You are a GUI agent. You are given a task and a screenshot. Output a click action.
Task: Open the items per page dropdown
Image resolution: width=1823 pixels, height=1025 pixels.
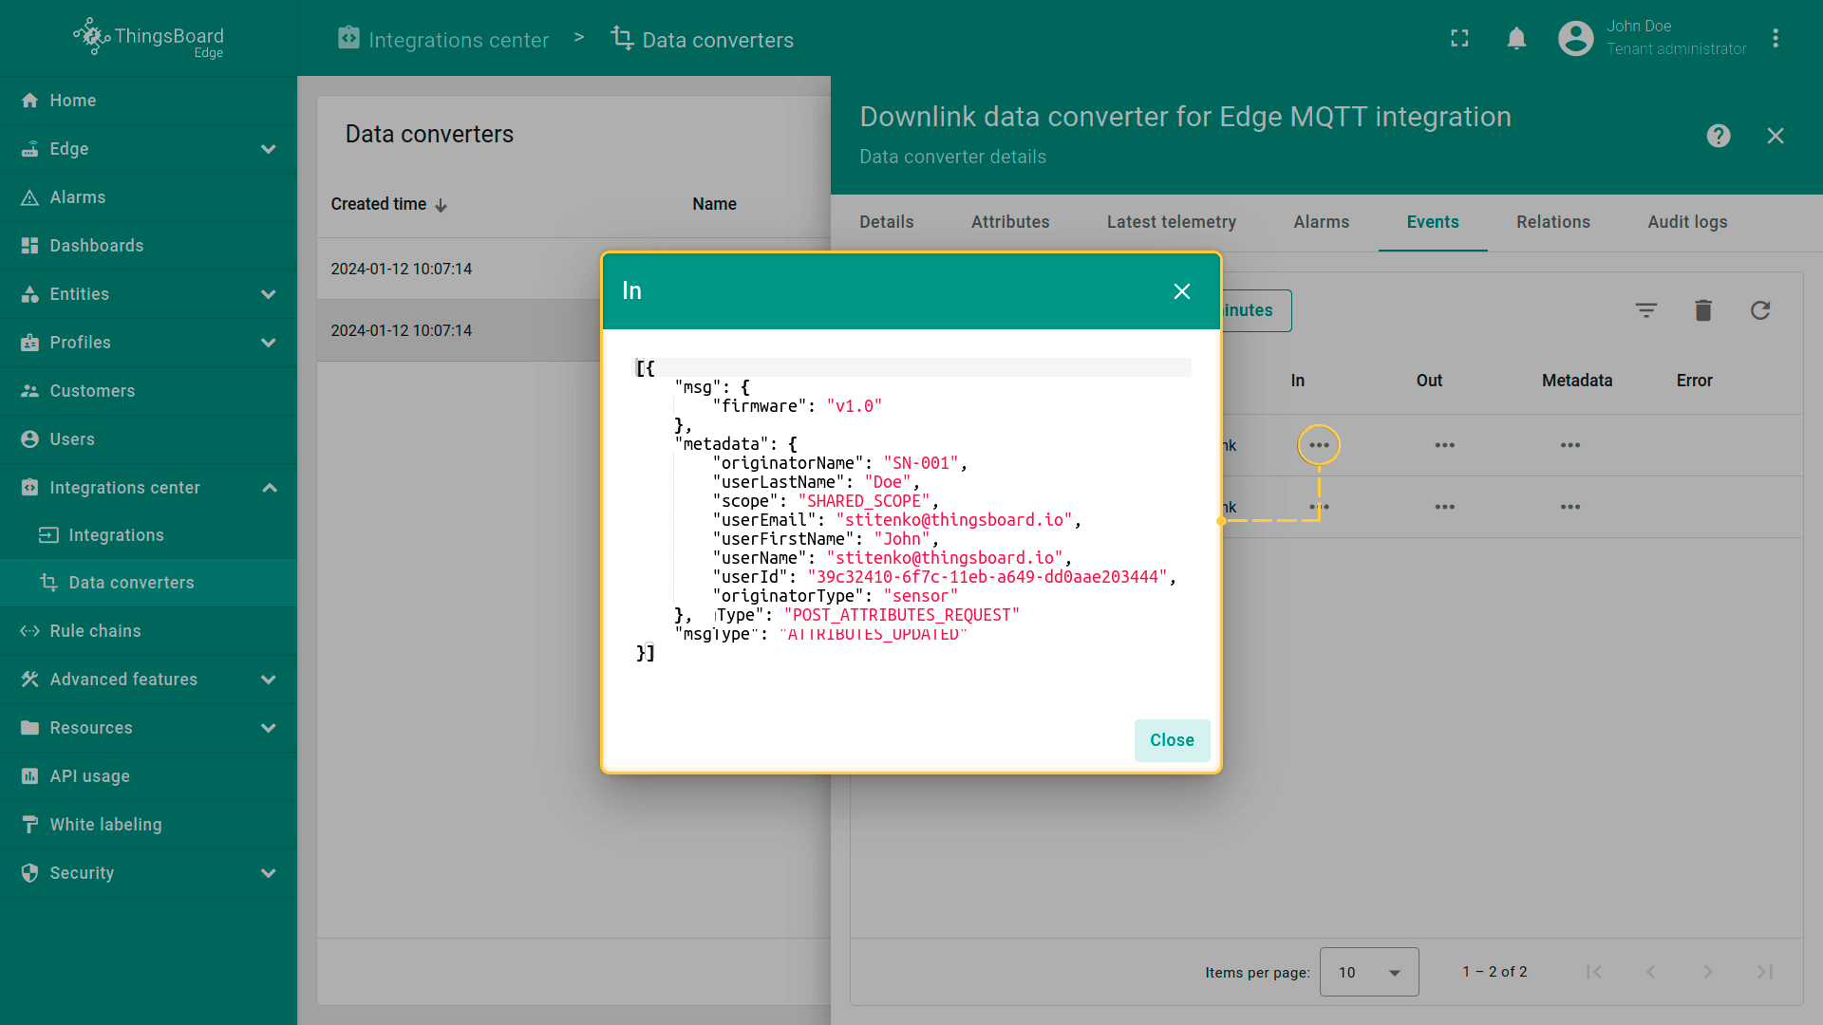click(x=1368, y=972)
